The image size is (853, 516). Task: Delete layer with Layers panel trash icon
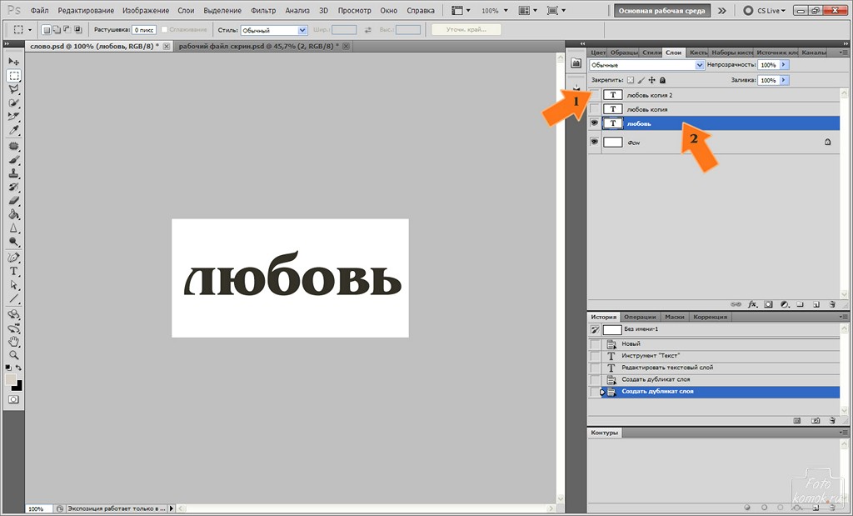click(x=832, y=305)
